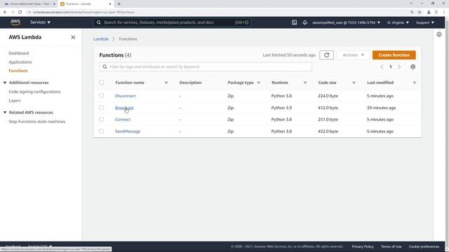Open Applications in the sidebar
449x252 pixels.
pyautogui.click(x=20, y=62)
